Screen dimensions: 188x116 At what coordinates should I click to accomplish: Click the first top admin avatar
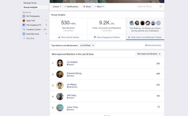tap(132, 23)
